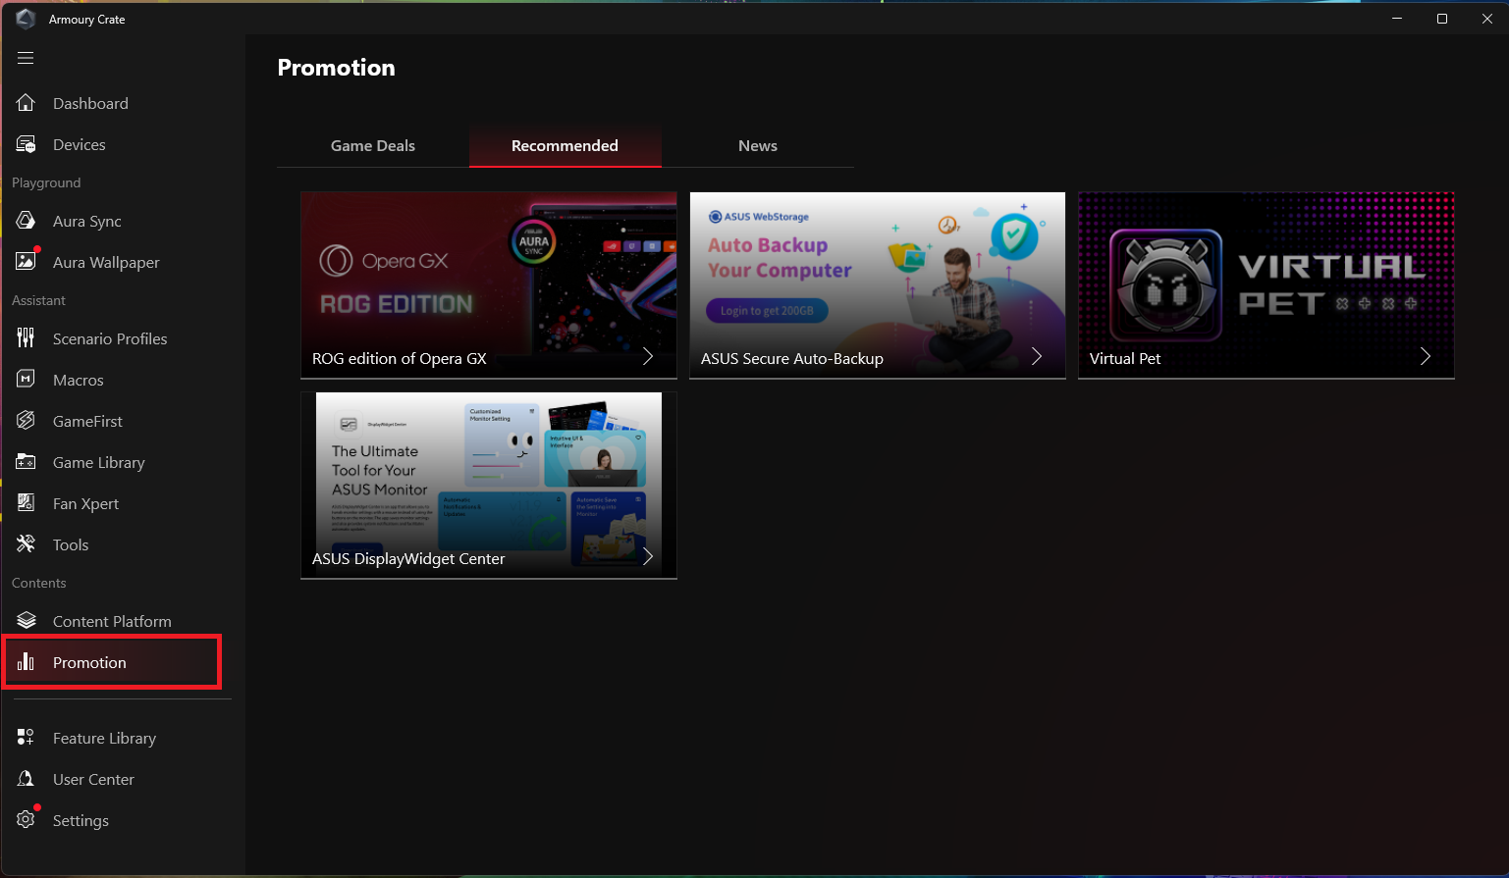Click the Aura Wallpaper icon

[27, 262]
